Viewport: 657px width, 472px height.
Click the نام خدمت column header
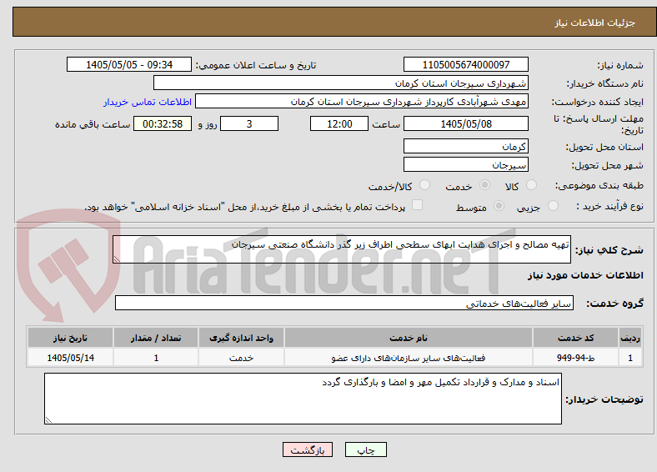pyautogui.click(x=408, y=338)
